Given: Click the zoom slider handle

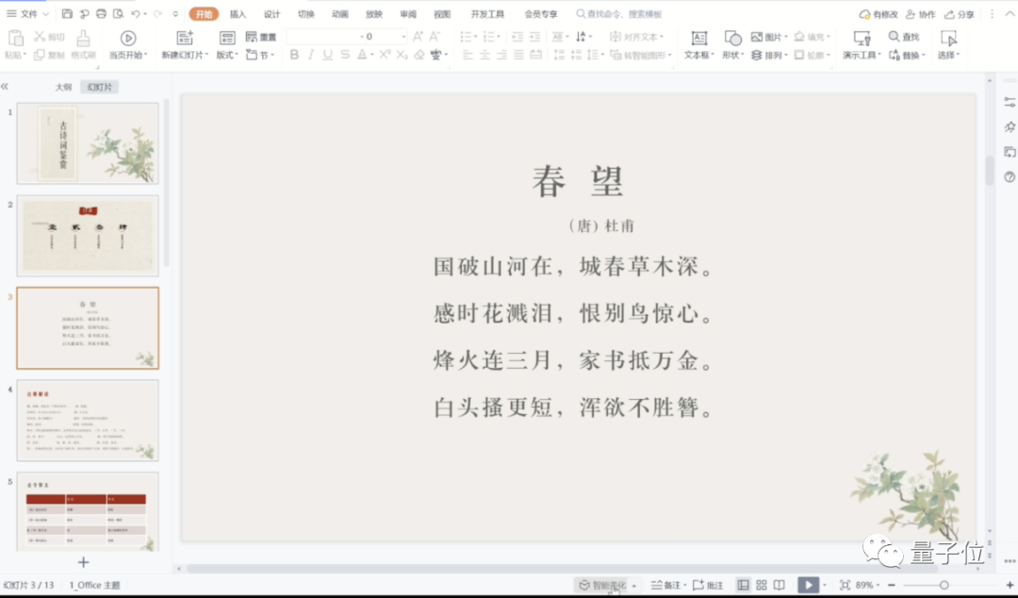Looking at the screenshot, I should 944,585.
